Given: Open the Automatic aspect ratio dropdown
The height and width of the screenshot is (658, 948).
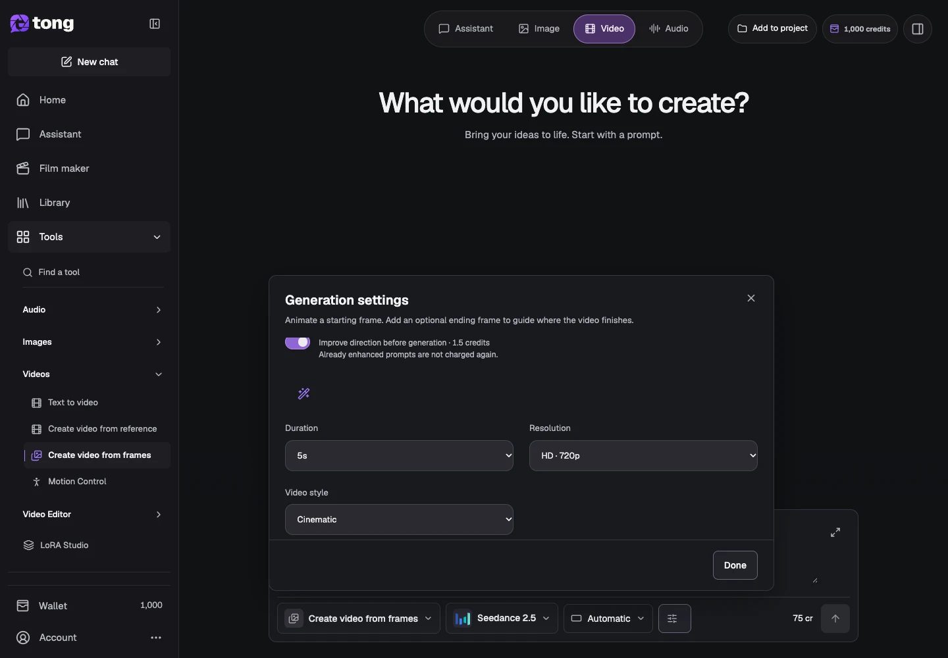Looking at the screenshot, I should 608,619.
